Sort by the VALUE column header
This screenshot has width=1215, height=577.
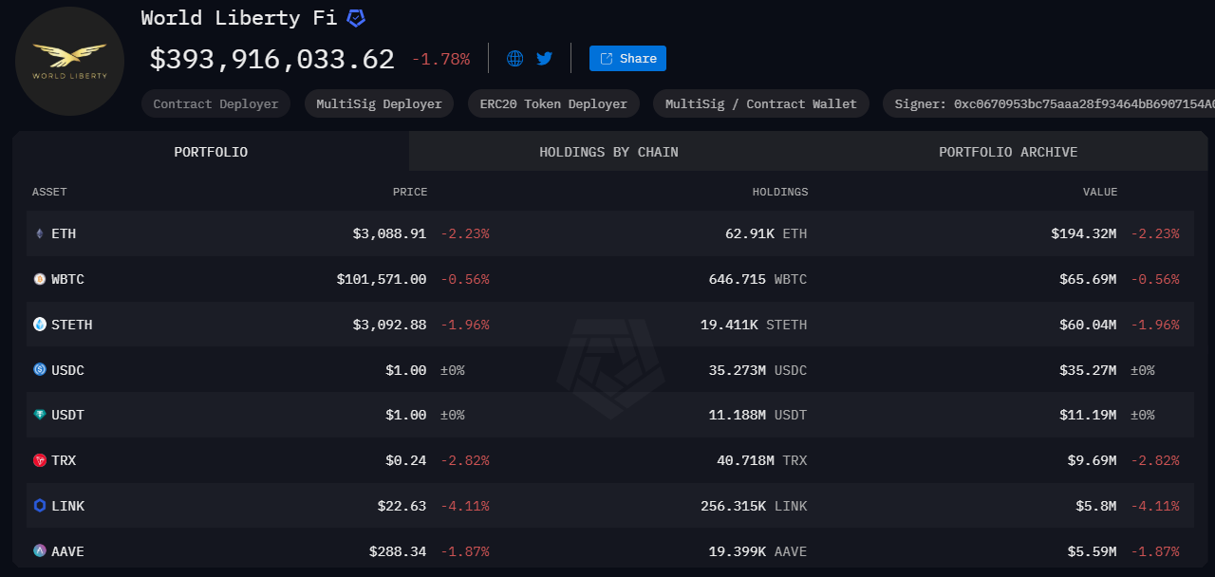point(1100,192)
